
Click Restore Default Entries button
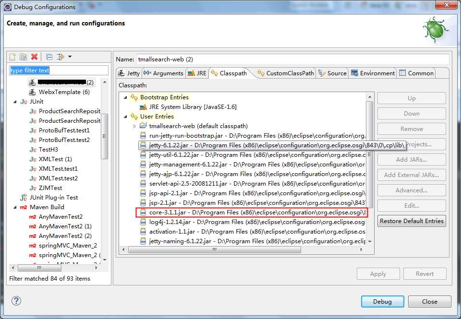point(412,221)
